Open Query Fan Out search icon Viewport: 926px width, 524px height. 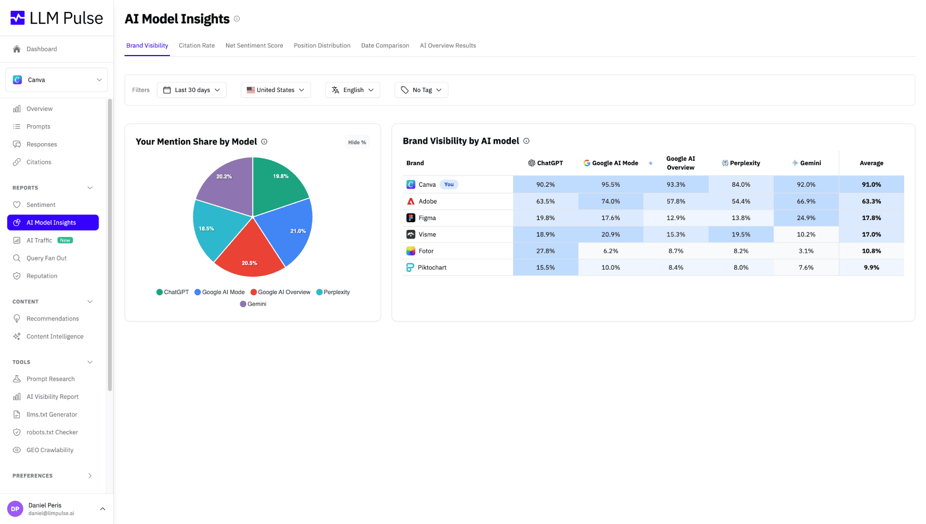(x=17, y=258)
